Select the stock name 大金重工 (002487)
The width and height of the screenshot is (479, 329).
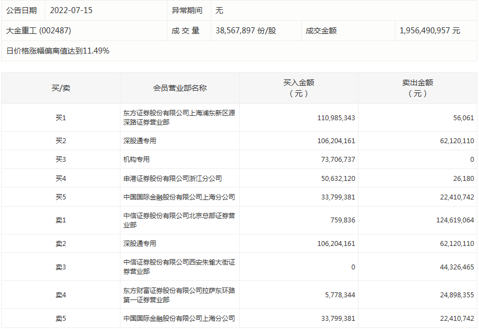pyautogui.click(x=38, y=31)
